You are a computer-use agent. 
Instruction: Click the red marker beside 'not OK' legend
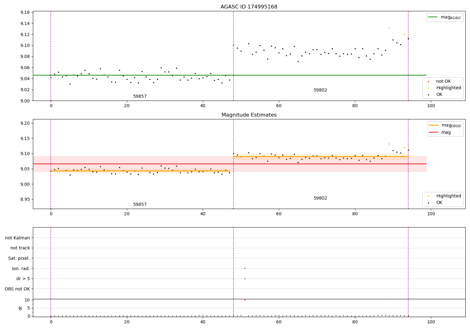tap(429, 82)
